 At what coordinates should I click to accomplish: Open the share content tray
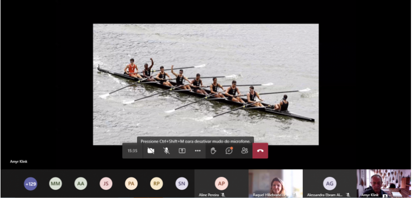coord(182,151)
